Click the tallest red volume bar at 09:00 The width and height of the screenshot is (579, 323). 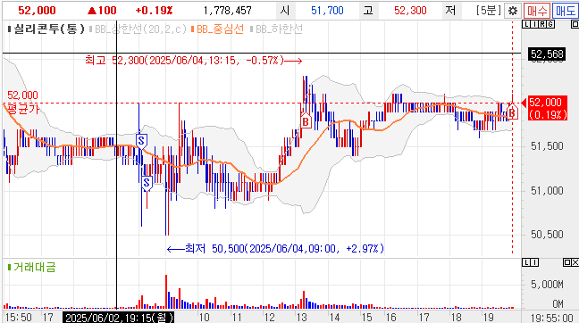[166, 292]
